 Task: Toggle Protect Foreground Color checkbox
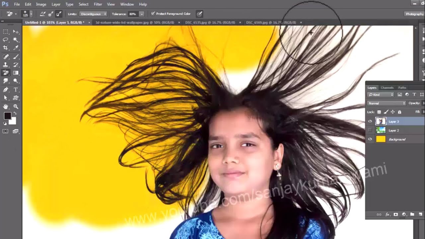(x=153, y=14)
